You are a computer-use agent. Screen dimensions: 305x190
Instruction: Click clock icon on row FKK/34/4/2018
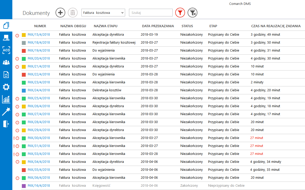click(17, 162)
